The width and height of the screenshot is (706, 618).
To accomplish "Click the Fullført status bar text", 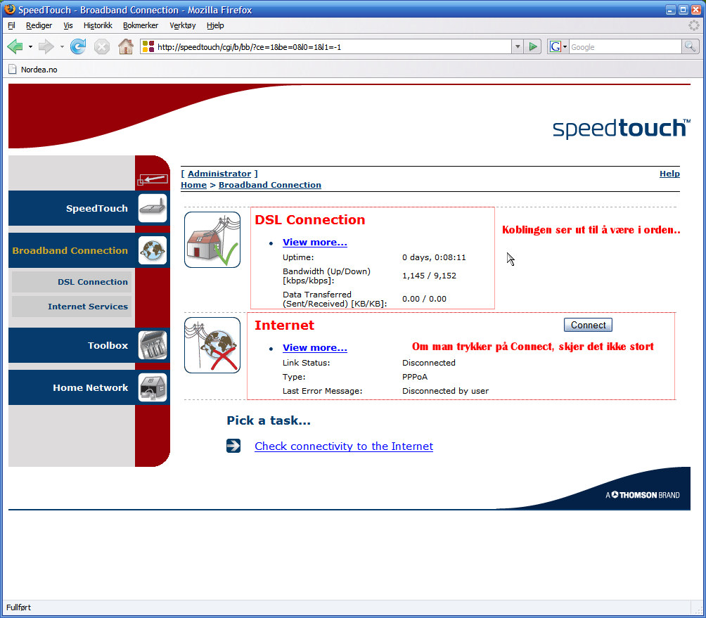I will pos(18,607).
